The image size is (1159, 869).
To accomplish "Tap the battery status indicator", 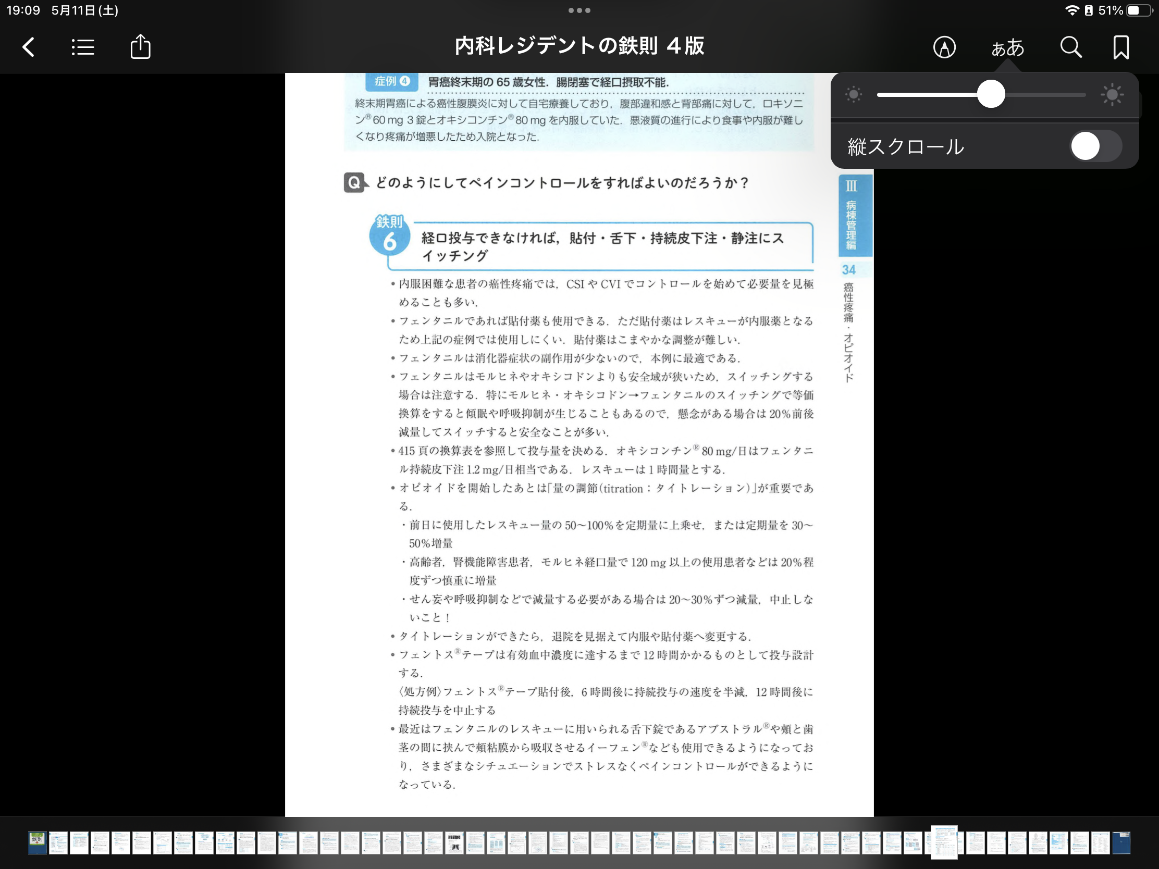I will click(x=1140, y=10).
